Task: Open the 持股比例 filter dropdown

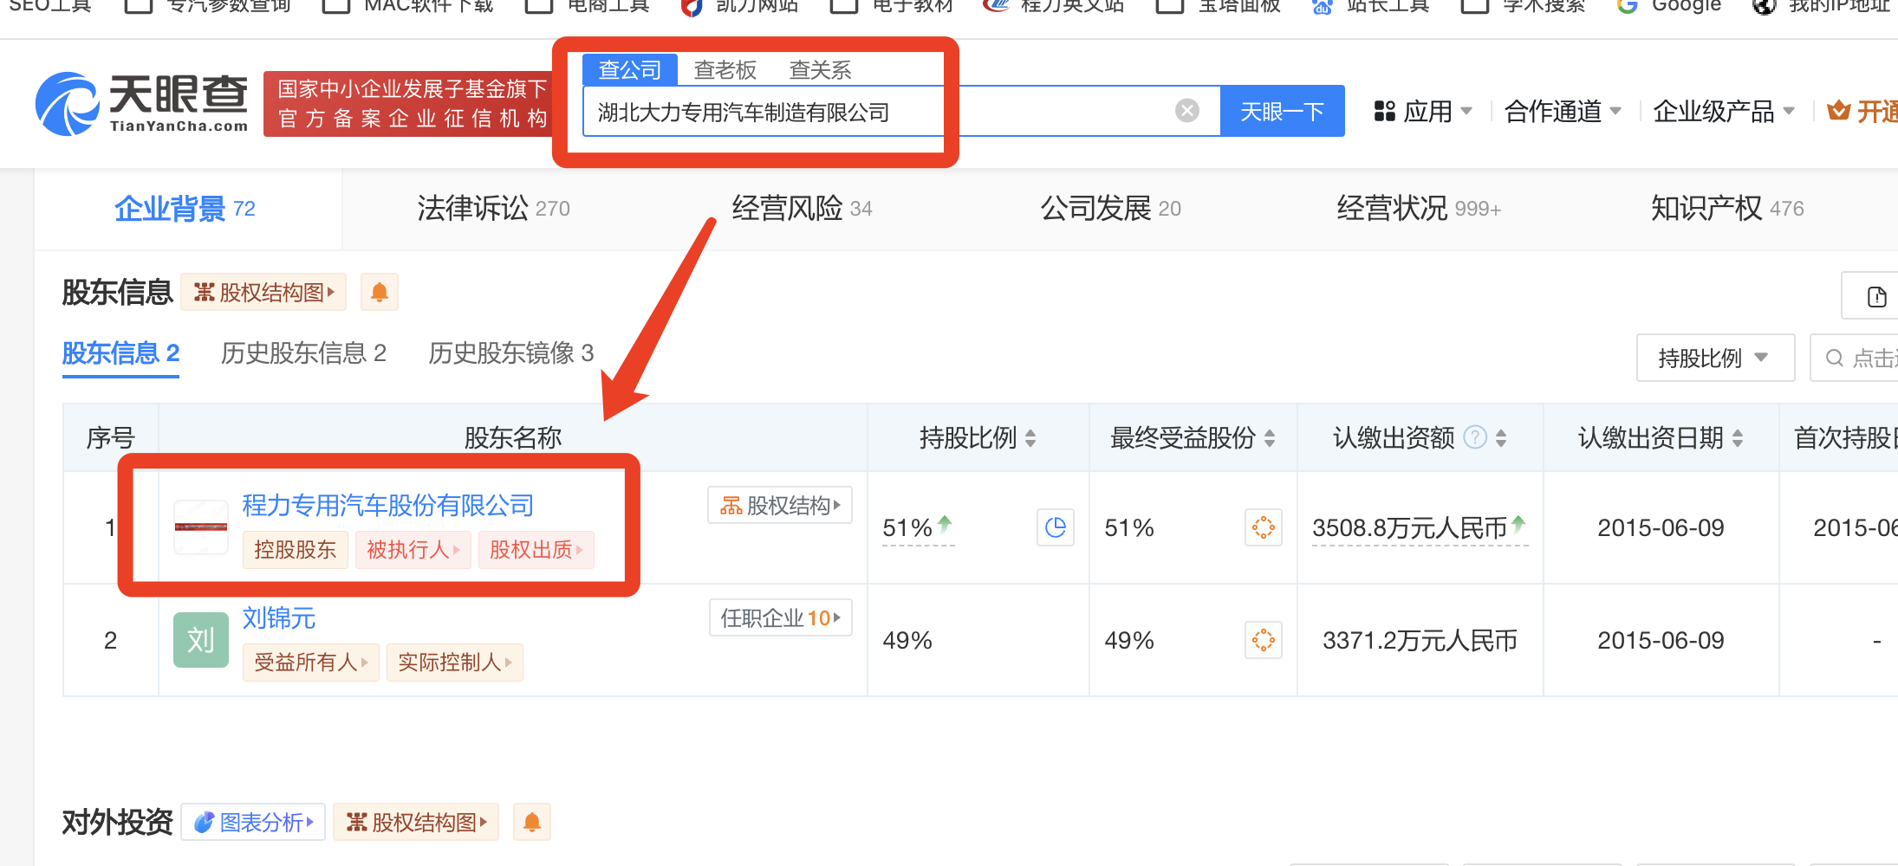Action: [x=1713, y=358]
